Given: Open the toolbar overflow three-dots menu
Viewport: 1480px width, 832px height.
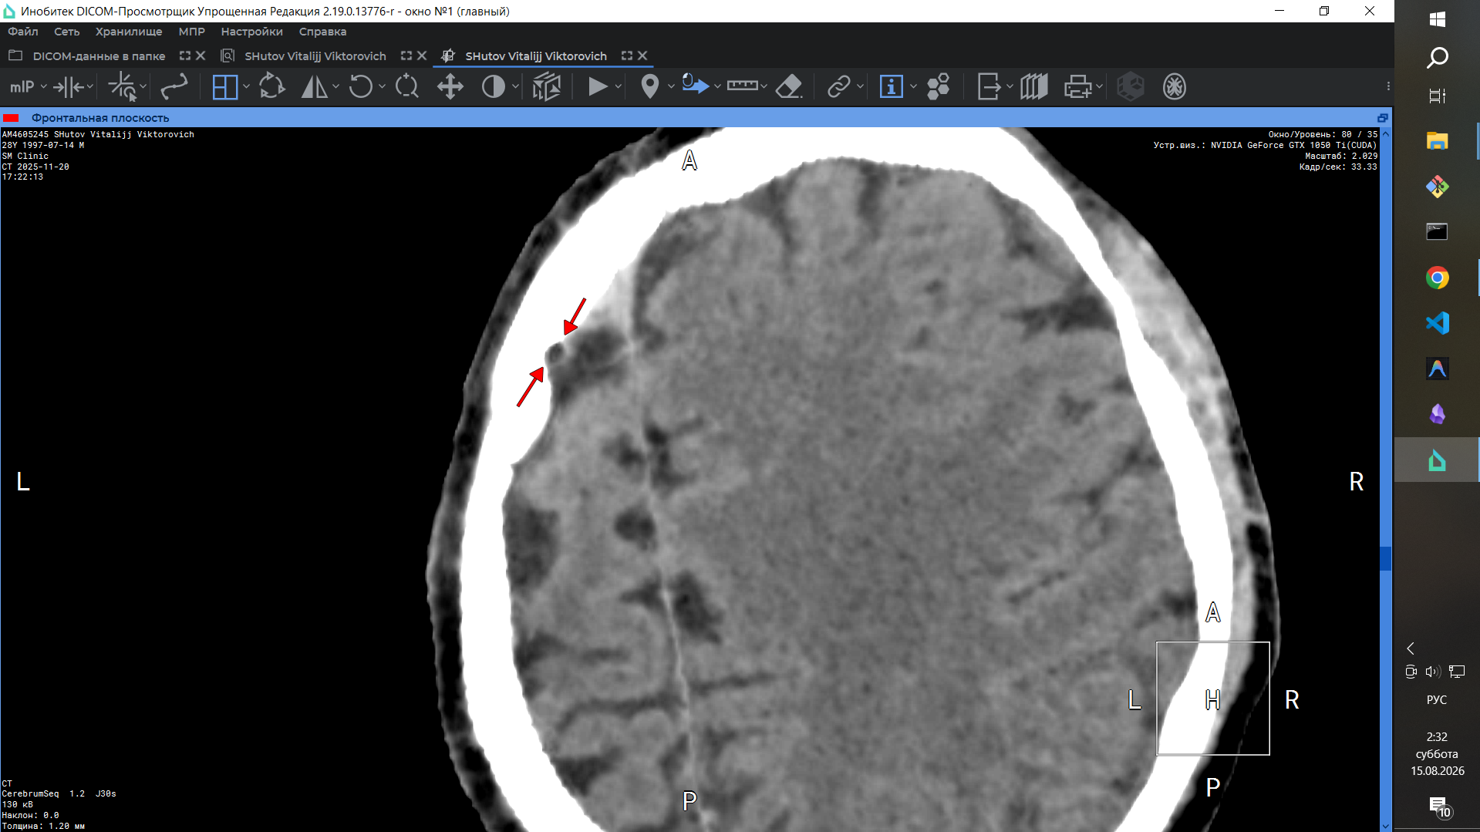Looking at the screenshot, I should [1388, 86].
